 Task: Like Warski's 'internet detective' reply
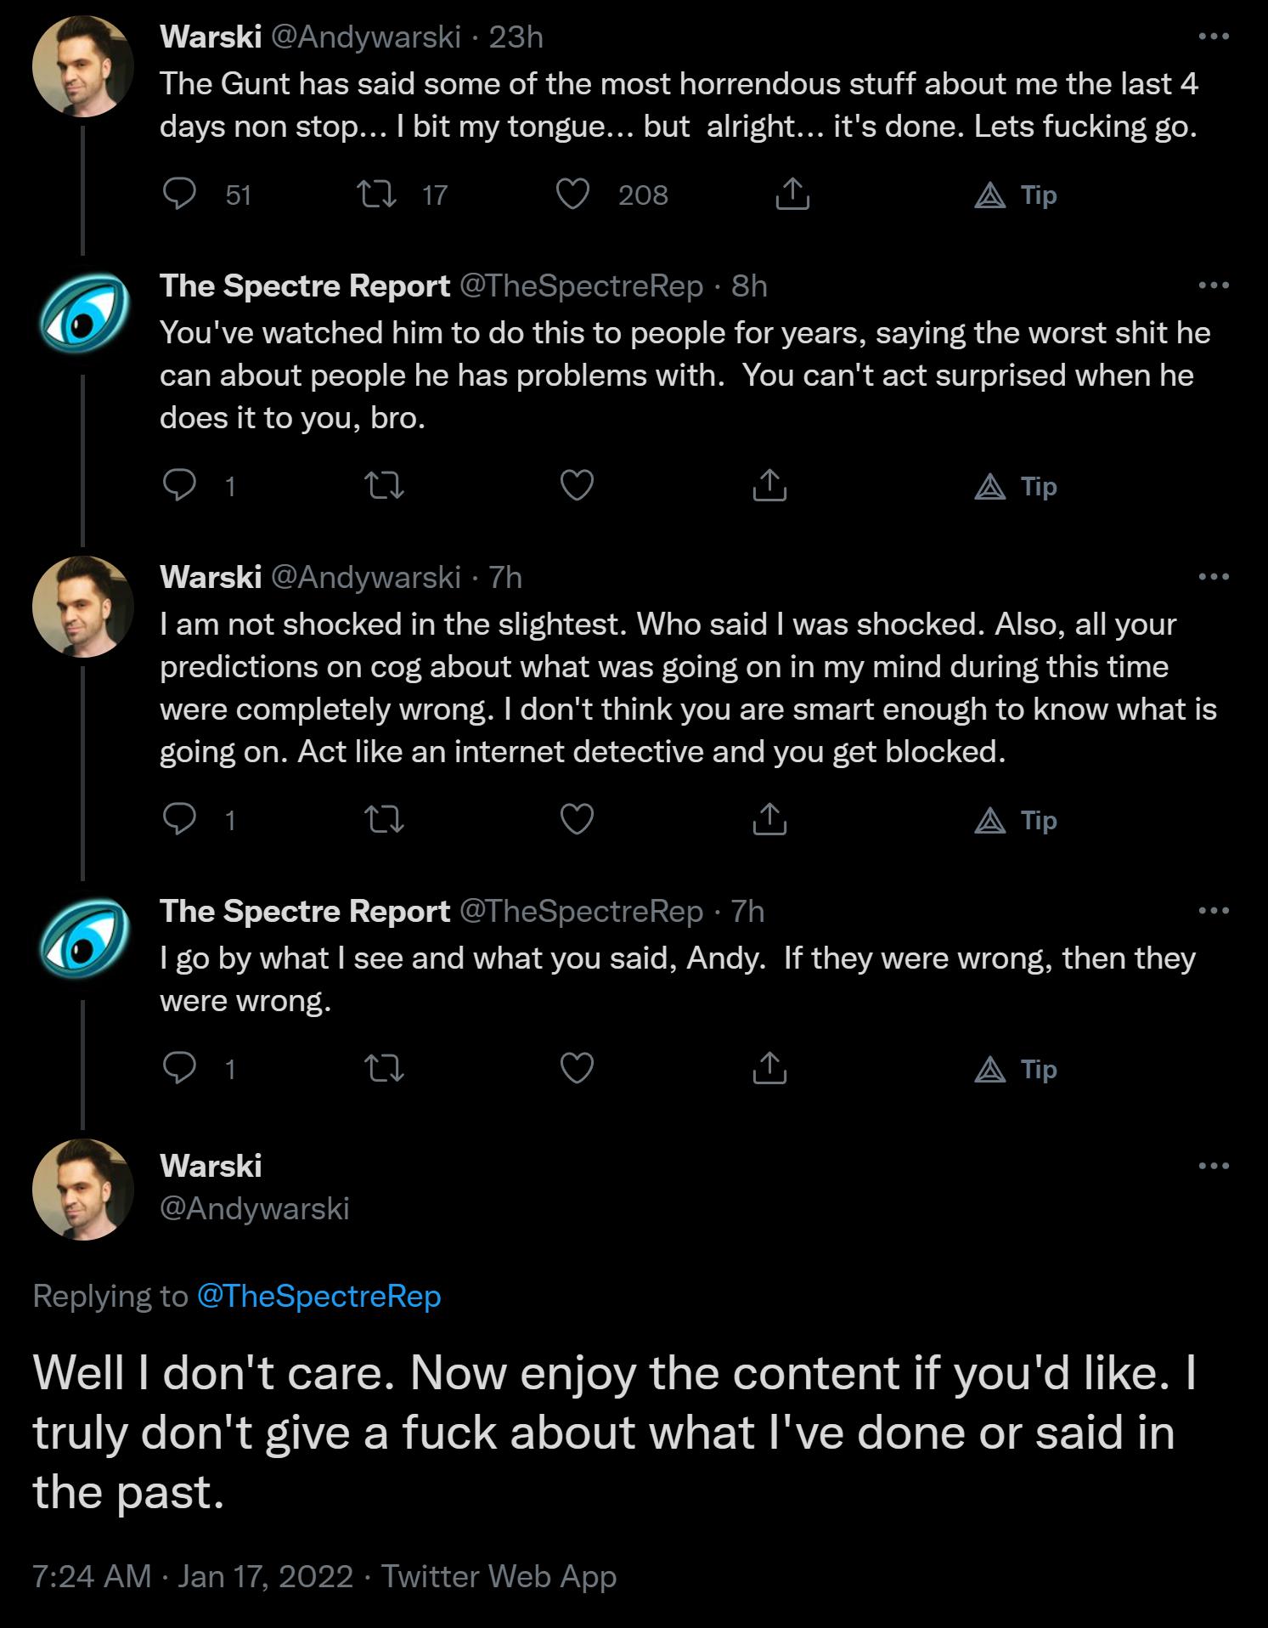pos(577,820)
